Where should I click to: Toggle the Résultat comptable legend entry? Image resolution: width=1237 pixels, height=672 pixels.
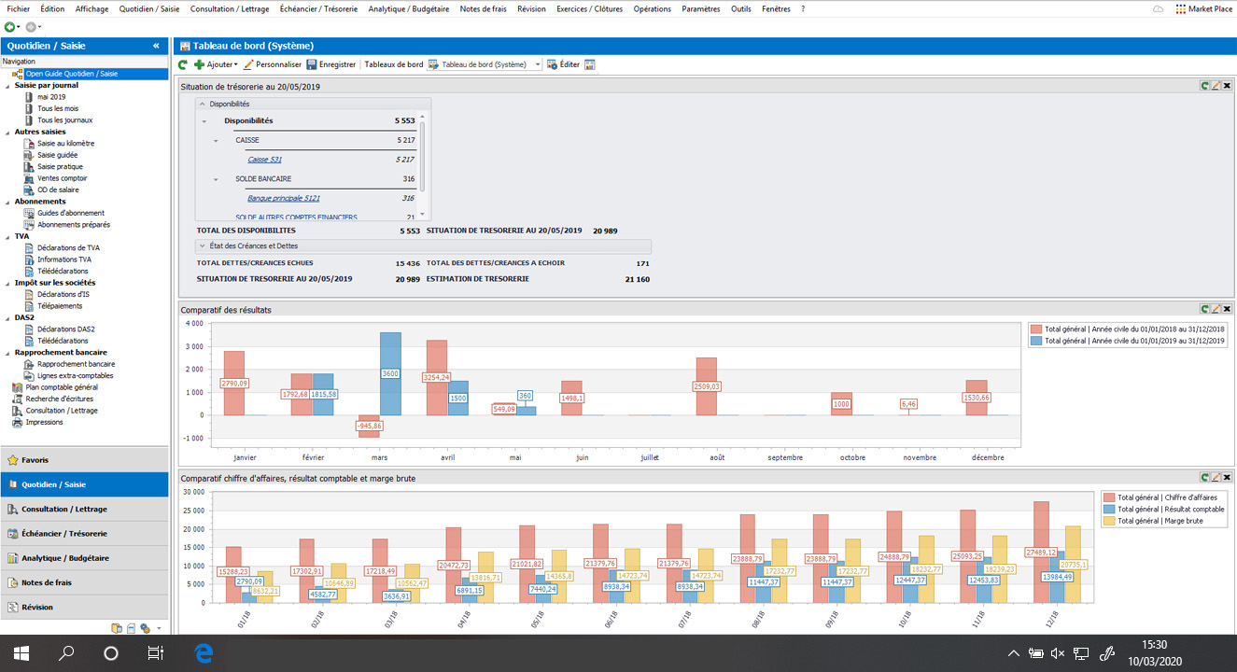point(1109,509)
